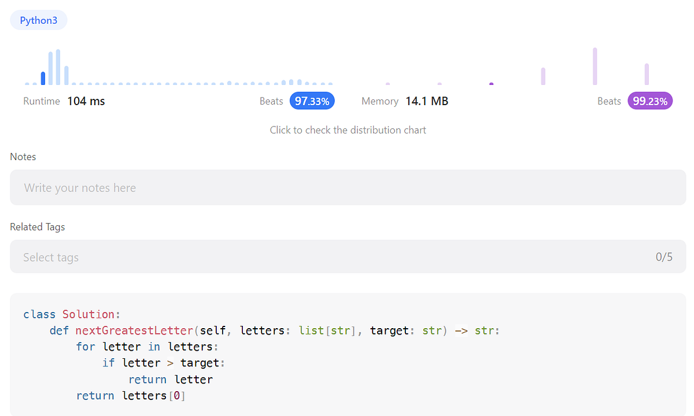The image size is (694, 416).
Task: Select the Beats 97.33% runtime badge
Action: 312,101
